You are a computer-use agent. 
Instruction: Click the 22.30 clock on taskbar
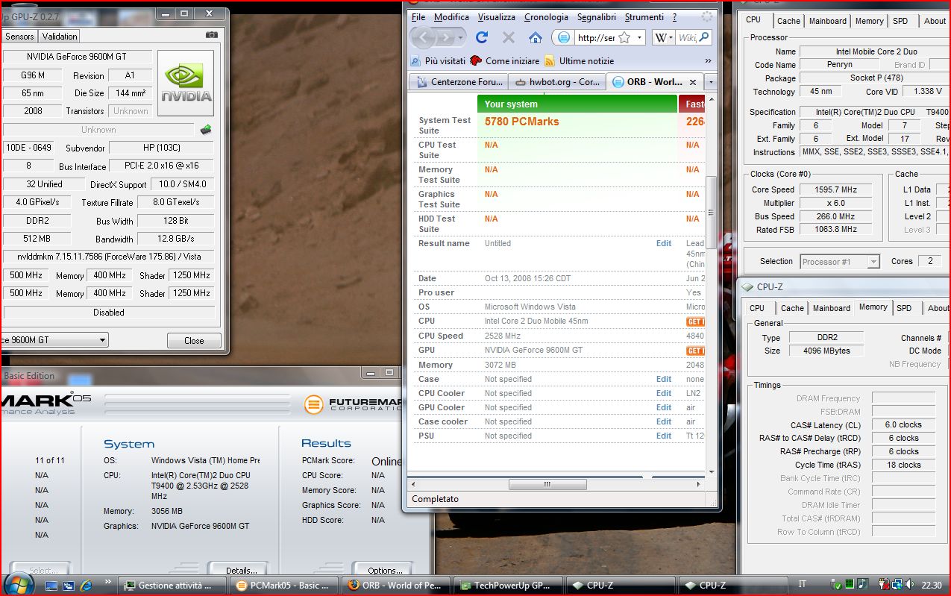tap(932, 586)
